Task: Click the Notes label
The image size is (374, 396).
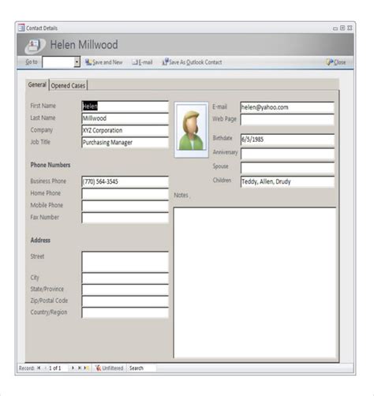Action: (x=181, y=195)
